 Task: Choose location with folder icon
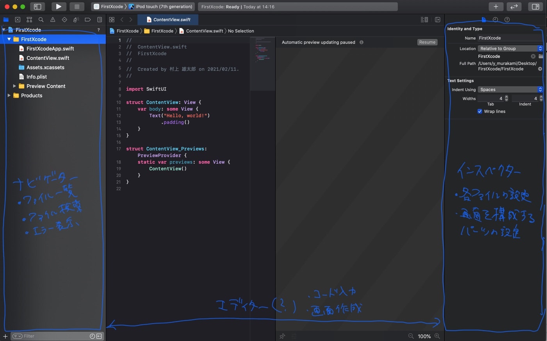pyautogui.click(x=541, y=56)
